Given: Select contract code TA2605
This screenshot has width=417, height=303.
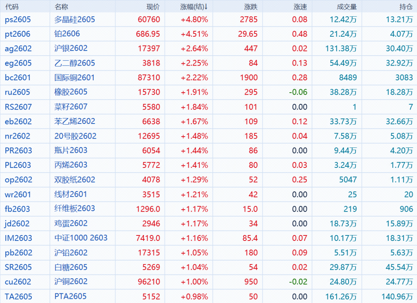Looking at the screenshot, I should pyautogui.click(x=19, y=296).
